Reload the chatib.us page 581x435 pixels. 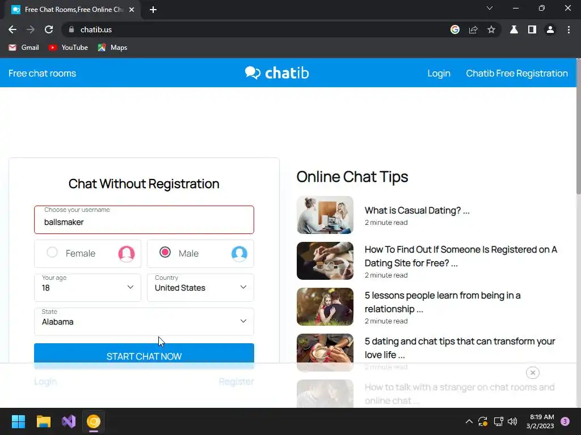[49, 29]
